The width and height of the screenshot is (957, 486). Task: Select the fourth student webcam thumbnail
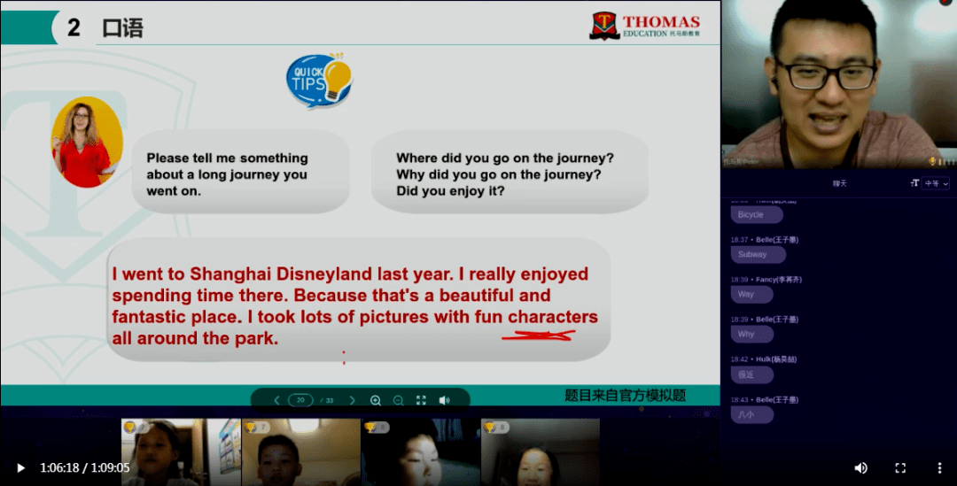point(541,451)
